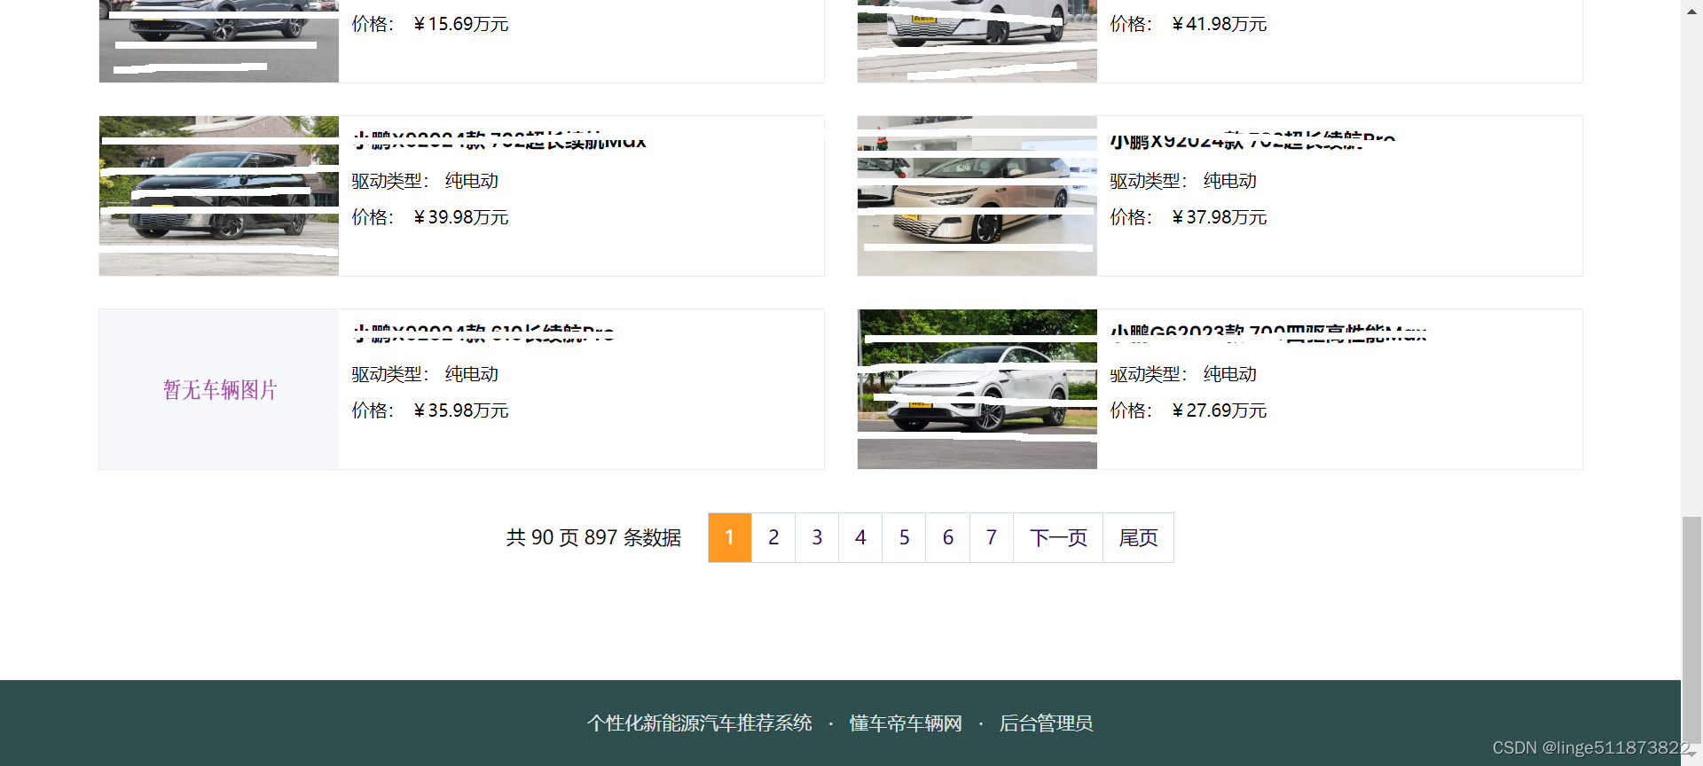This screenshot has height=766, width=1703.
Task: Click 下一页 next page button
Action: click(x=1058, y=537)
